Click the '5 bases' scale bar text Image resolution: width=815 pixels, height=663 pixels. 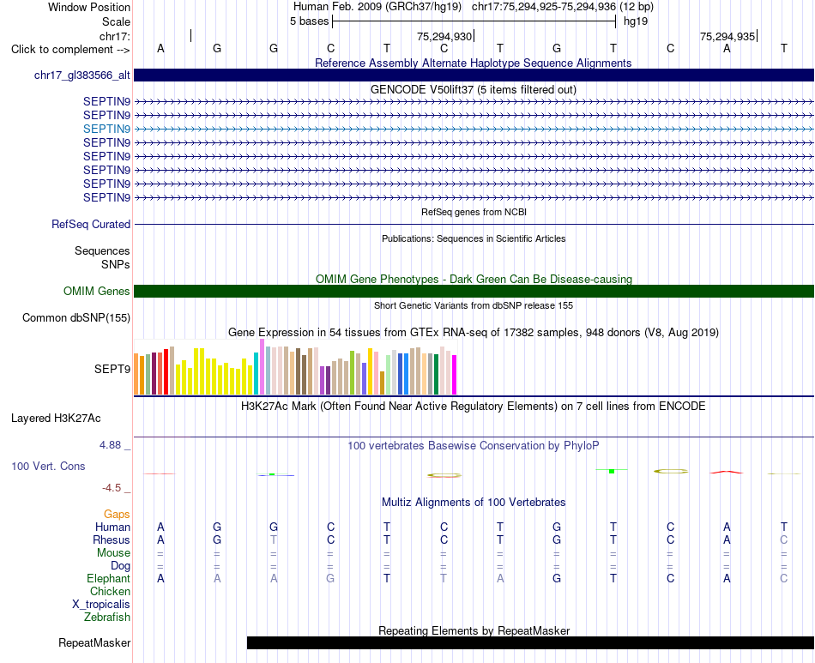coord(309,21)
